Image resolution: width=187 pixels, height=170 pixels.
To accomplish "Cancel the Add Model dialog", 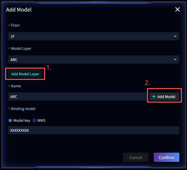I will pyautogui.click(x=136, y=157).
